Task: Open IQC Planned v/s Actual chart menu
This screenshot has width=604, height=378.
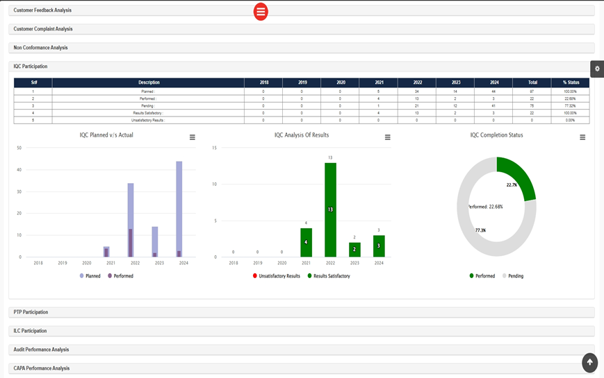Action: 193,137
